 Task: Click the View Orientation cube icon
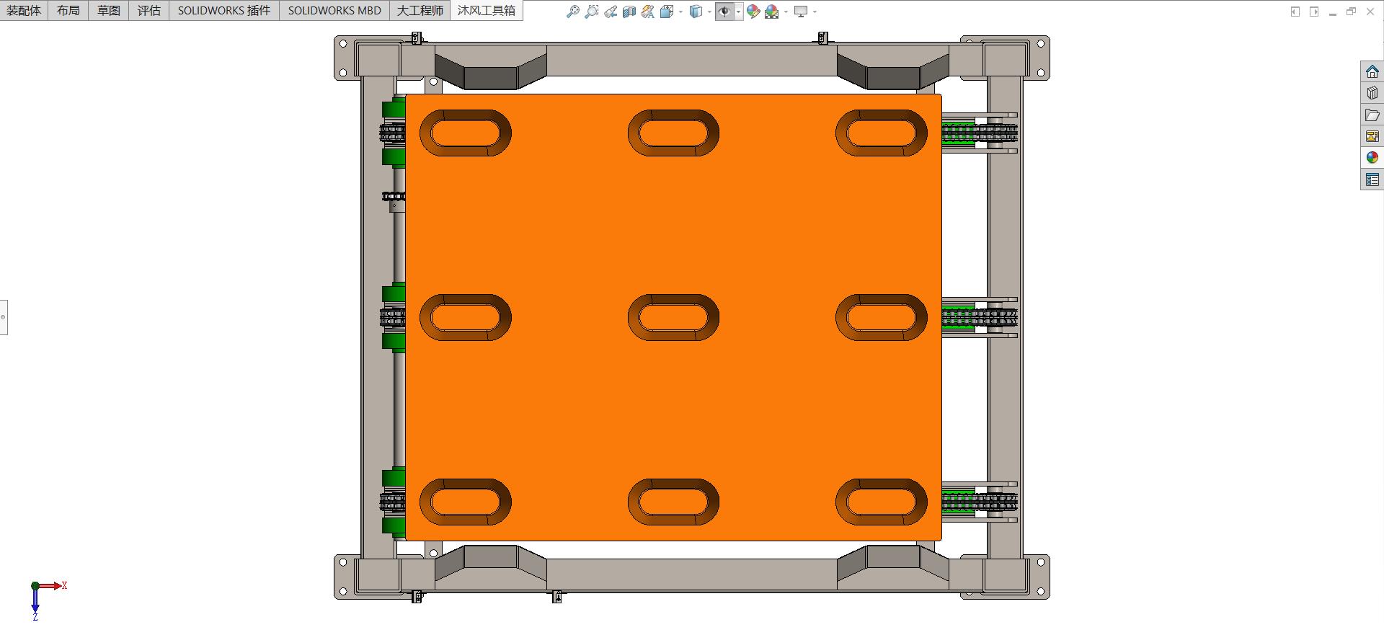click(x=667, y=12)
